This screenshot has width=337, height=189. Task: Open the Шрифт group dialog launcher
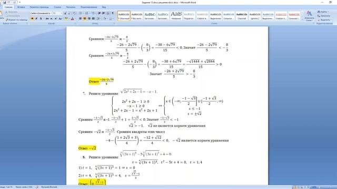pyautogui.click(x=75, y=24)
